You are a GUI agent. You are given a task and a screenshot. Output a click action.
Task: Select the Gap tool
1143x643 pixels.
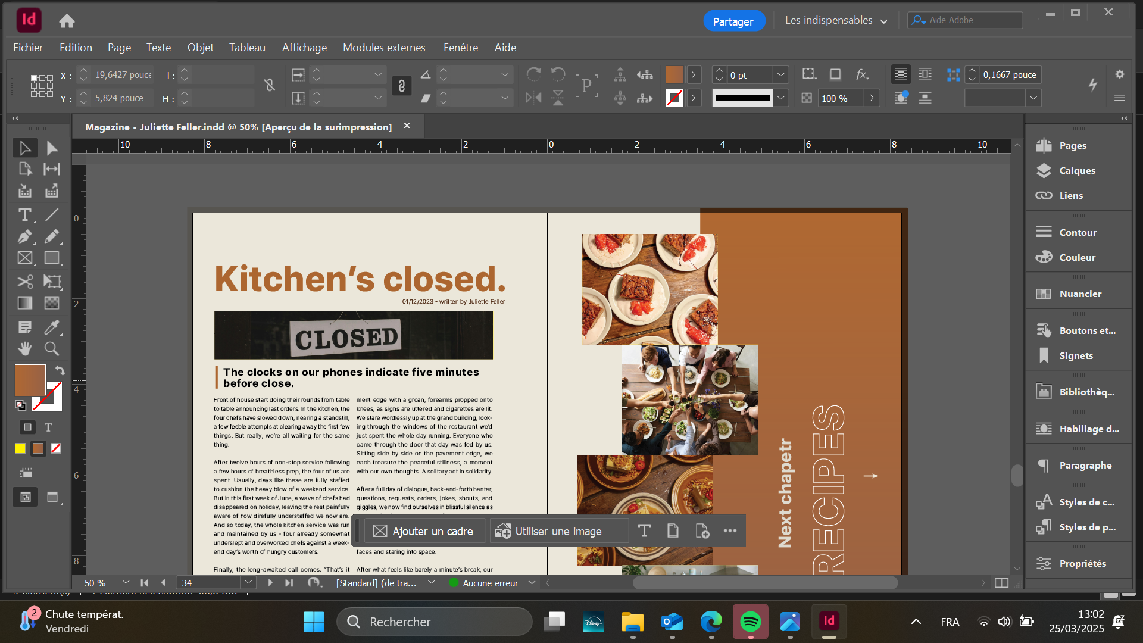click(x=52, y=169)
